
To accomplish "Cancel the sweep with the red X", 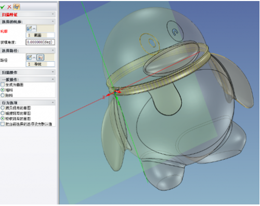I will [9, 7].
